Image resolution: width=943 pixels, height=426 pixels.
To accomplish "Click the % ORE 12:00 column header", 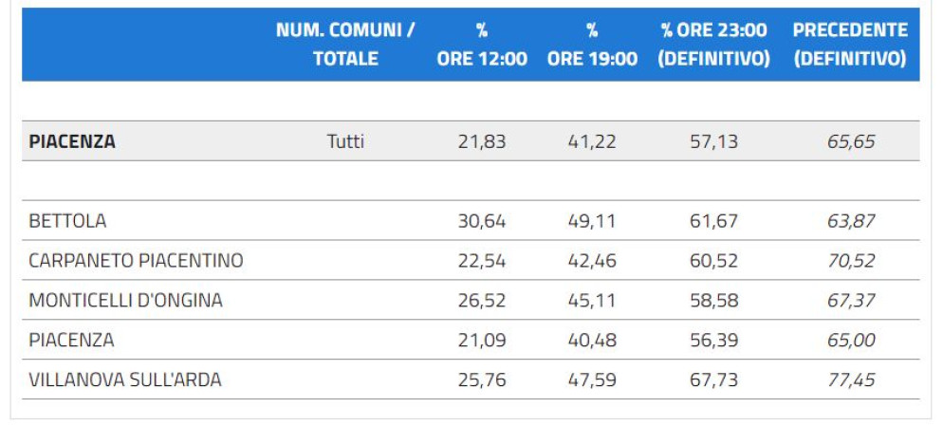I will (482, 45).
